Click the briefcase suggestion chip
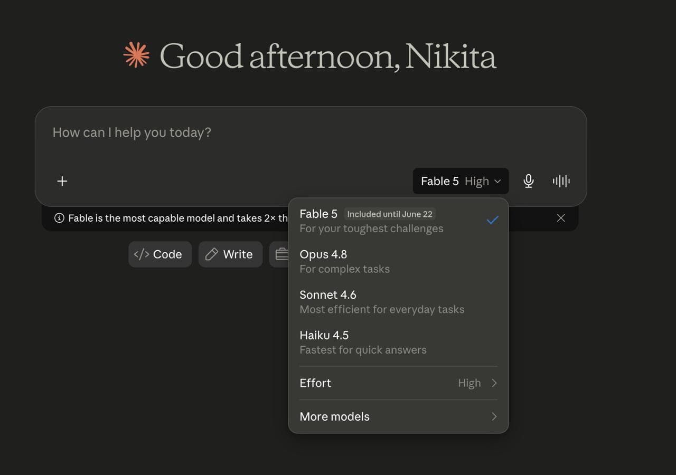Image resolution: width=676 pixels, height=475 pixels. click(279, 254)
